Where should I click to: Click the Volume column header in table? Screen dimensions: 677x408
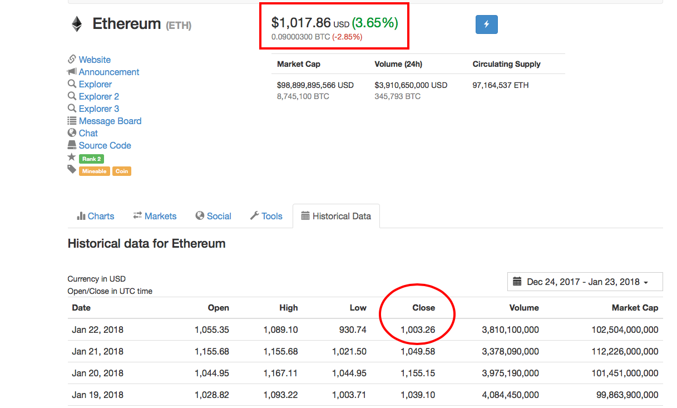(524, 307)
